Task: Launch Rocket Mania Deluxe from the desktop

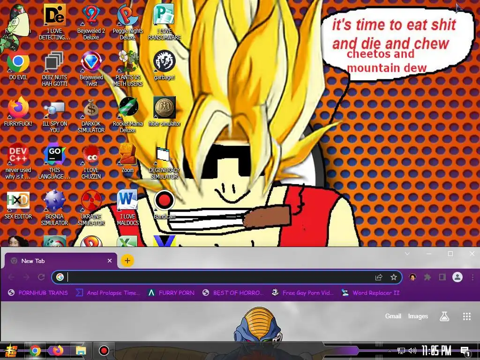Action: 127,115
